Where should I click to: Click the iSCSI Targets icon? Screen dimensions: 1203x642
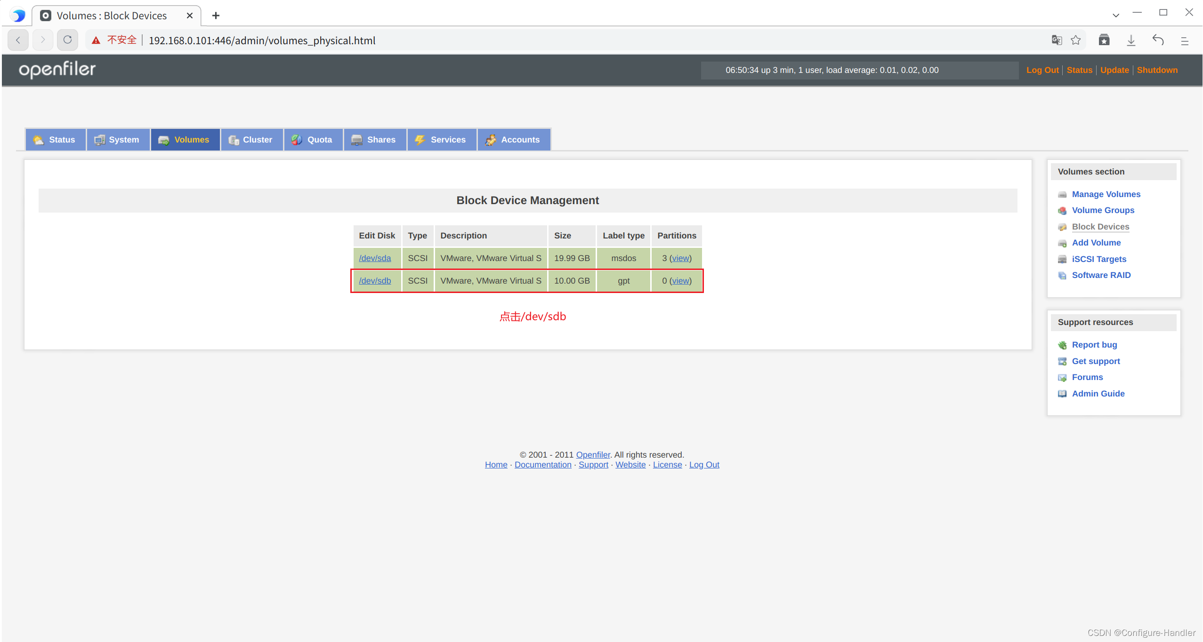[1063, 259]
